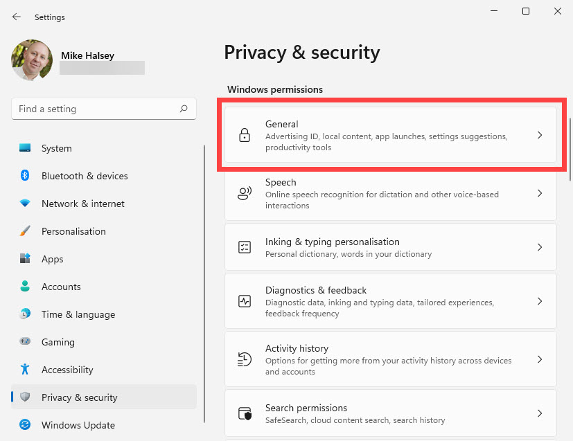The height and width of the screenshot is (441, 573).
Task: Open System settings category
Action: (104, 148)
